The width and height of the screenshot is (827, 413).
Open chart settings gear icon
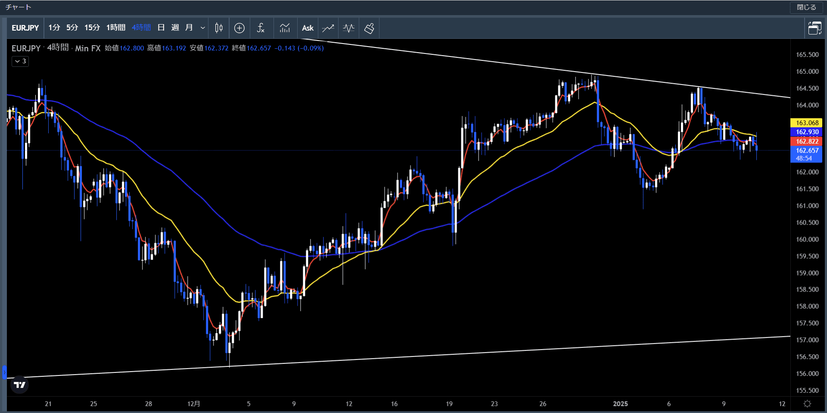click(807, 404)
